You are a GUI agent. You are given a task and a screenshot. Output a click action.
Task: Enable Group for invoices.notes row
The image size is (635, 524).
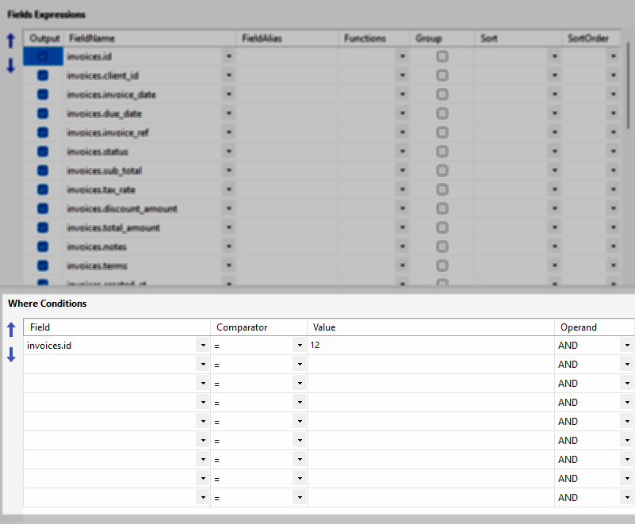[442, 247]
